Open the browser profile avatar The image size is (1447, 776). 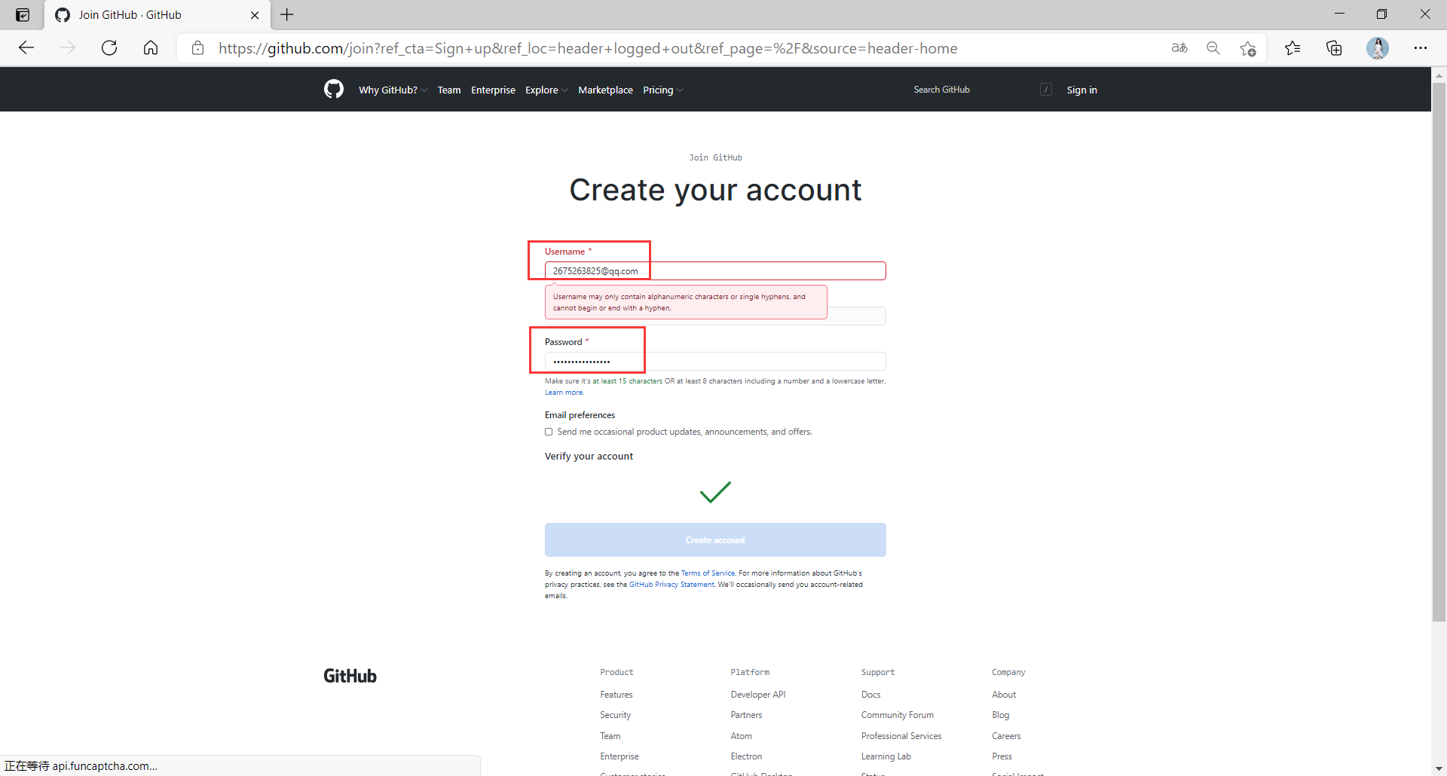(1378, 48)
